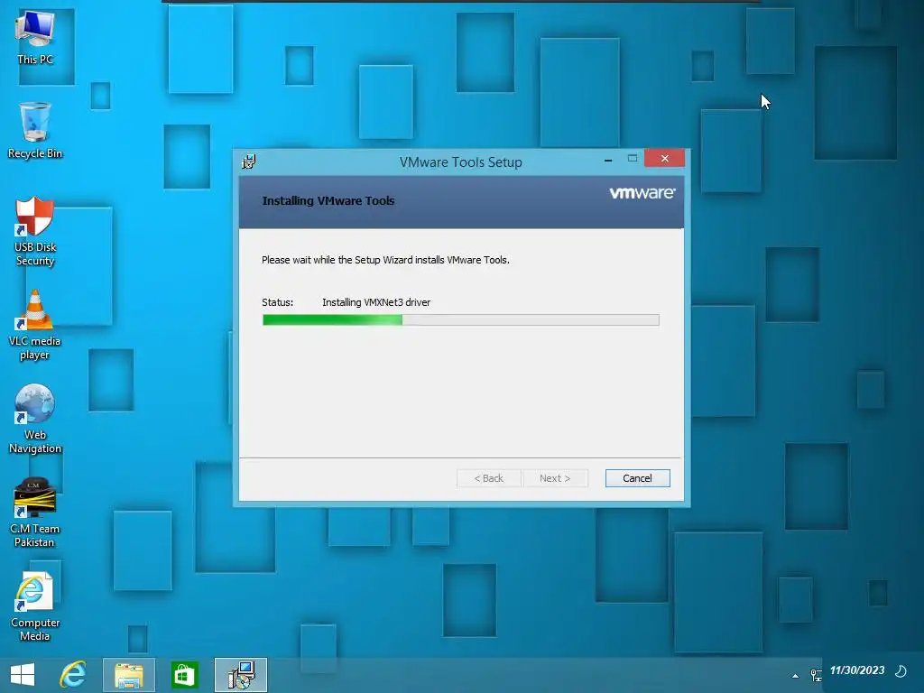Open the Windows Start button

[23, 675]
